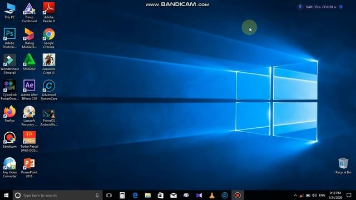The width and height of the screenshot is (356, 200).
Task: Select the SMADAV antivirus icon
Action: tap(29, 62)
